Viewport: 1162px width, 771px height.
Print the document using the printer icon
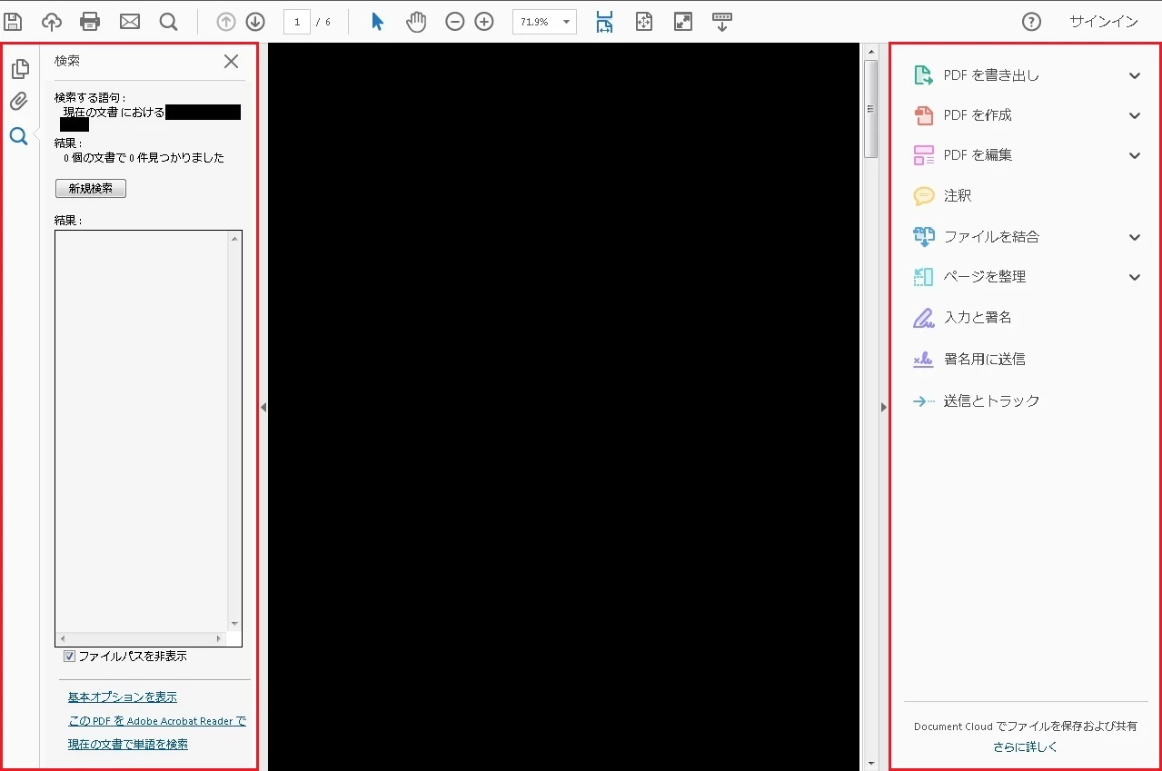(x=90, y=21)
